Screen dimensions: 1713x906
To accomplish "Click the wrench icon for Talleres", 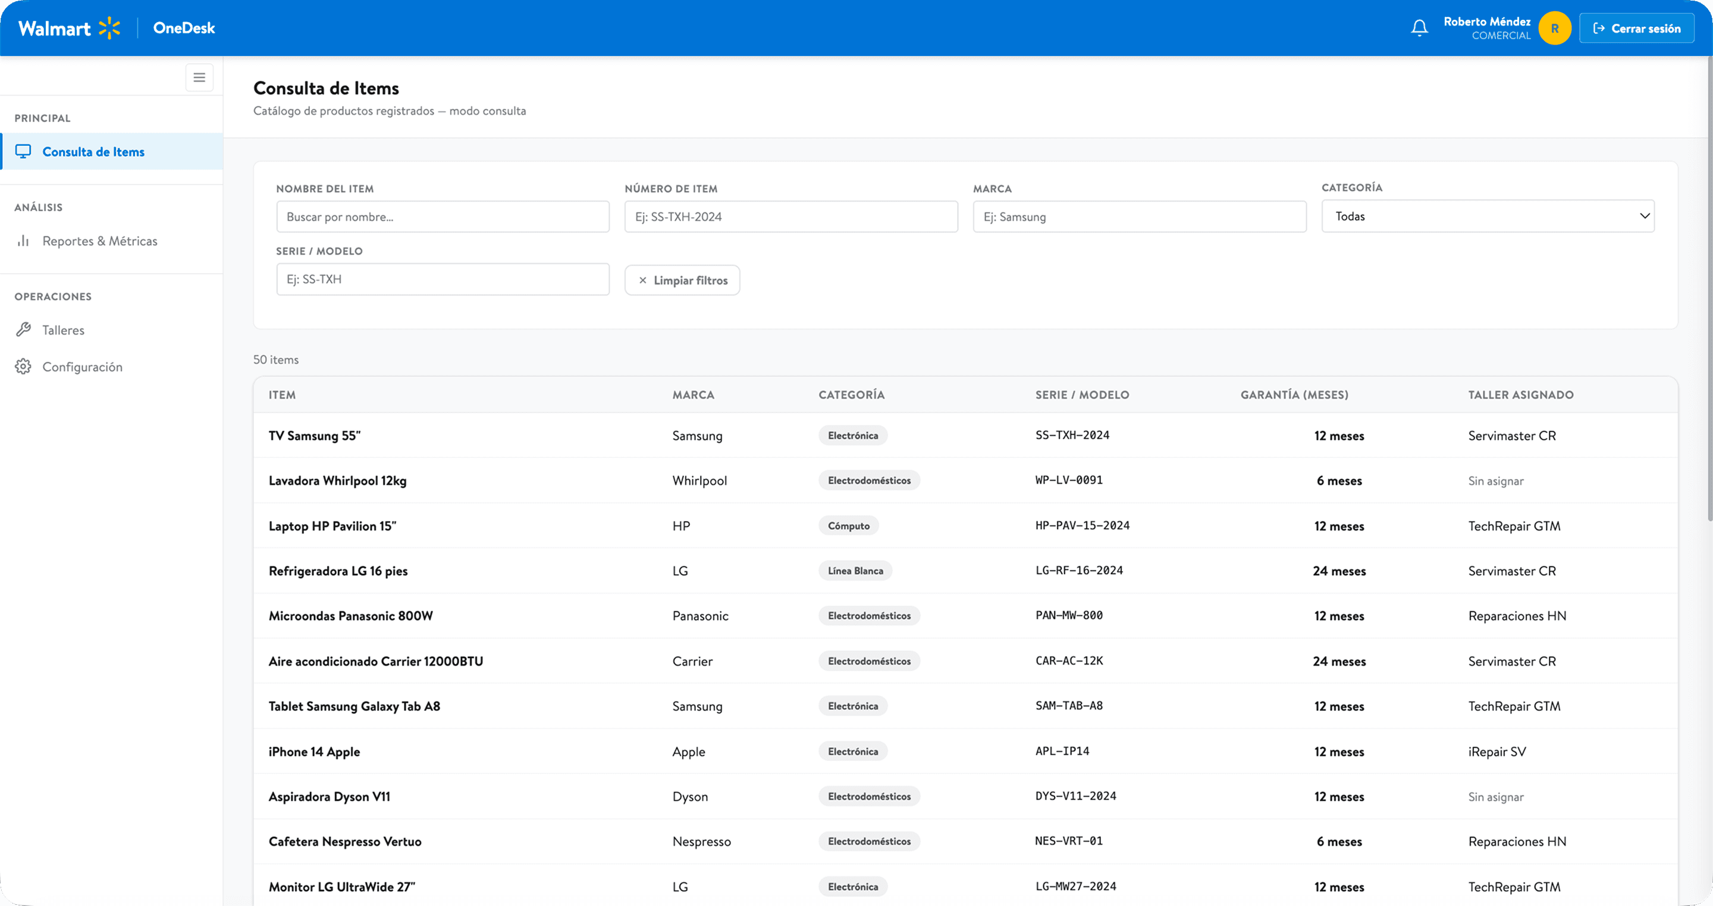I will pos(23,330).
